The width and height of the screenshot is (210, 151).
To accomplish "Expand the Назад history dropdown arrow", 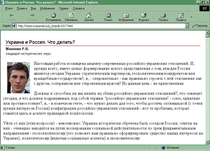I will click(x=22, y=17).
